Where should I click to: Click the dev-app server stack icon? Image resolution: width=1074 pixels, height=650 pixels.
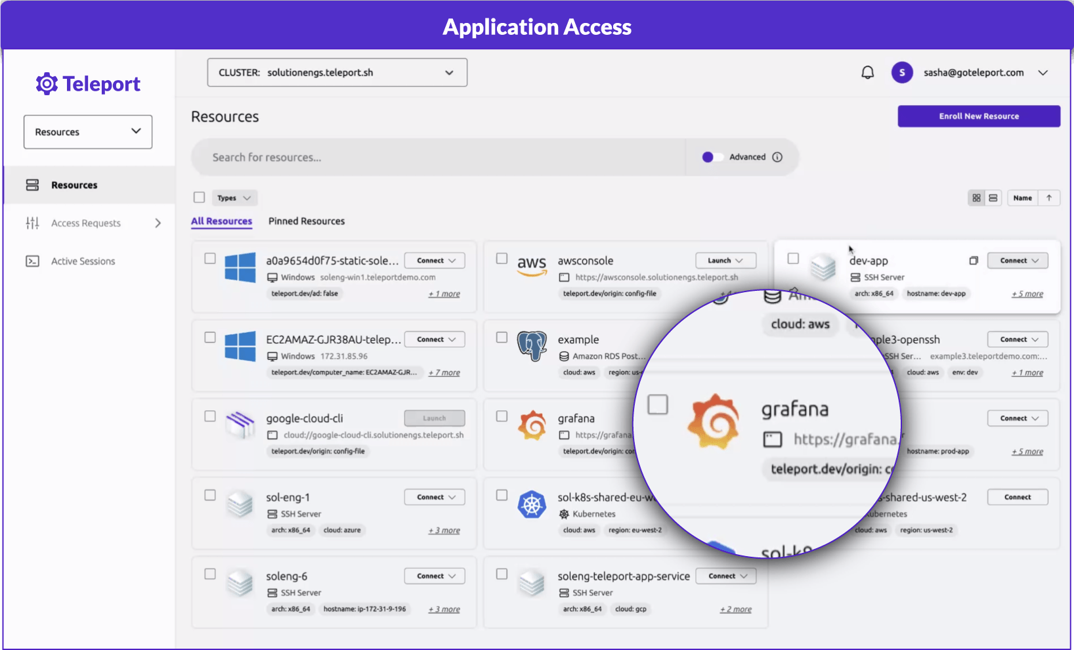click(x=823, y=268)
